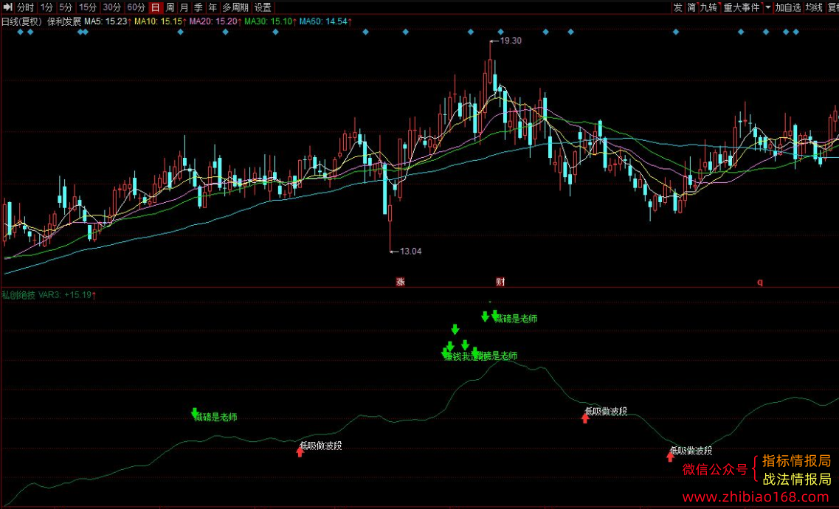Click the 私创绝技 indicator name
This screenshot has height=509, width=839.
pos(18,294)
